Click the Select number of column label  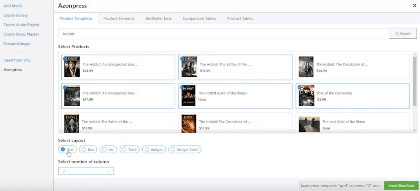tap(84, 162)
